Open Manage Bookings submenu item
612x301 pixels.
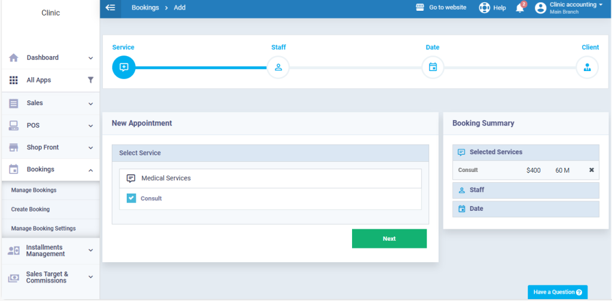tap(33, 191)
